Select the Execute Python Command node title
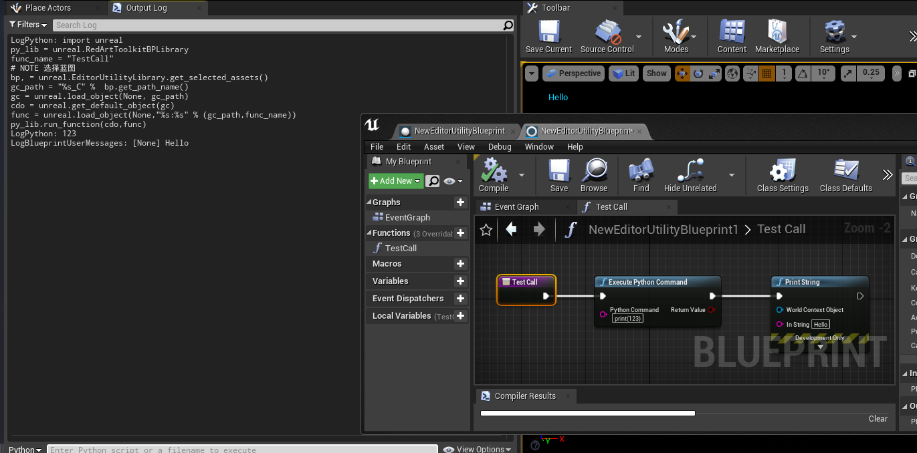Viewport: 917px width, 453px height. [647, 282]
